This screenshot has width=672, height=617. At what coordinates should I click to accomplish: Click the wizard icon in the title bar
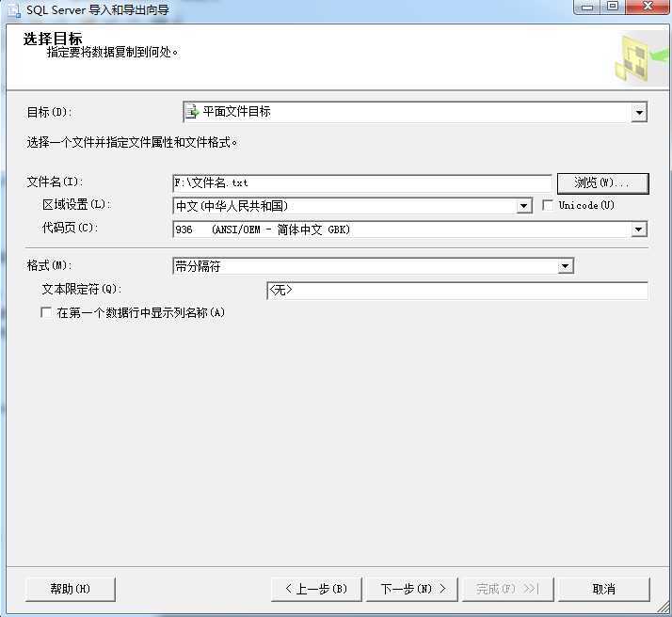click(14, 9)
